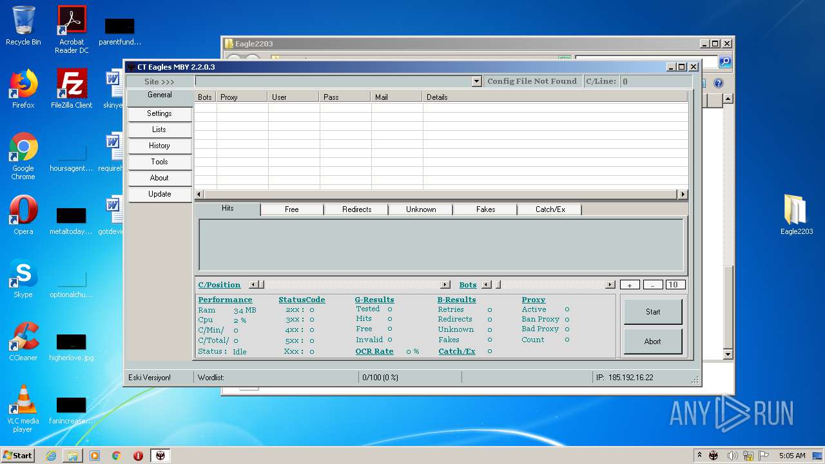Open the Opera desktop shortcut
The image size is (825, 464).
(x=23, y=215)
